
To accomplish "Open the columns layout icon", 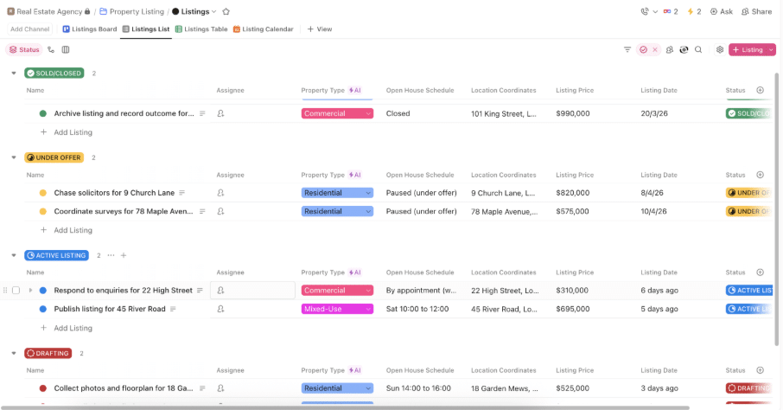I will pyautogui.click(x=66, y=49).
